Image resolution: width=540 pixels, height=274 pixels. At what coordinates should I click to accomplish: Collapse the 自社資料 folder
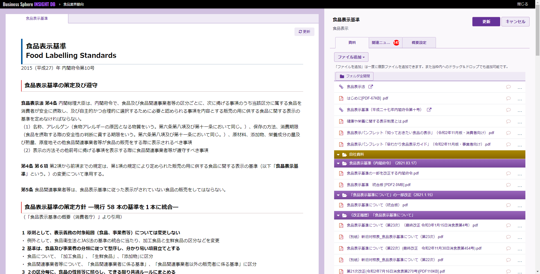[x=338, y=155]
